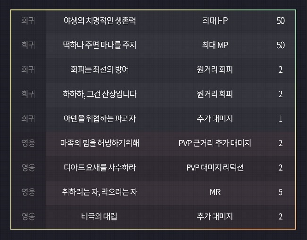
Task: Click the value 50 beside 최대 MP
Action: (281, 45)
